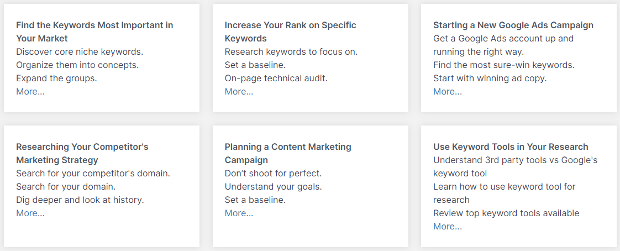Click the 'Planning a Content Marketing Campaign' heading
The width and height of the screenshot is (620, 251).
[288, 153]
